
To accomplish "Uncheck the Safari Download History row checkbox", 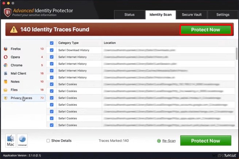I will click(51, 50).
